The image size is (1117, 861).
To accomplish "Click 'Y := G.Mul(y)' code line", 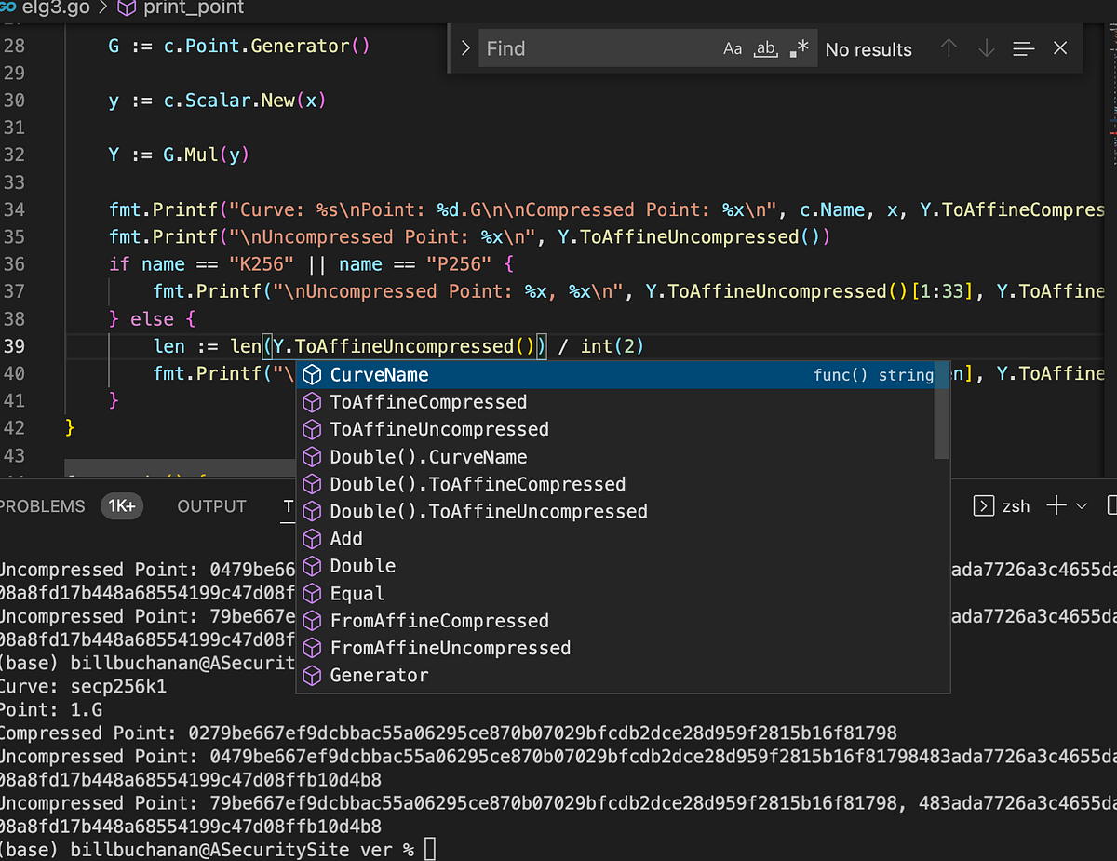I will click(x=180, y=155).
